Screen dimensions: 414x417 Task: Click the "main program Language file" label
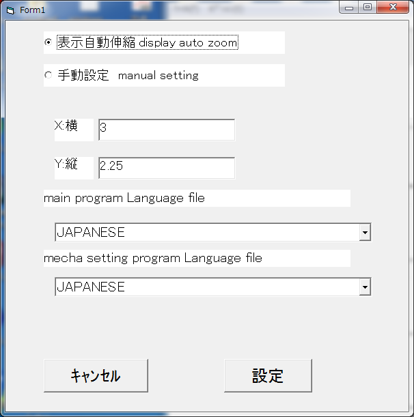(124, 199)
